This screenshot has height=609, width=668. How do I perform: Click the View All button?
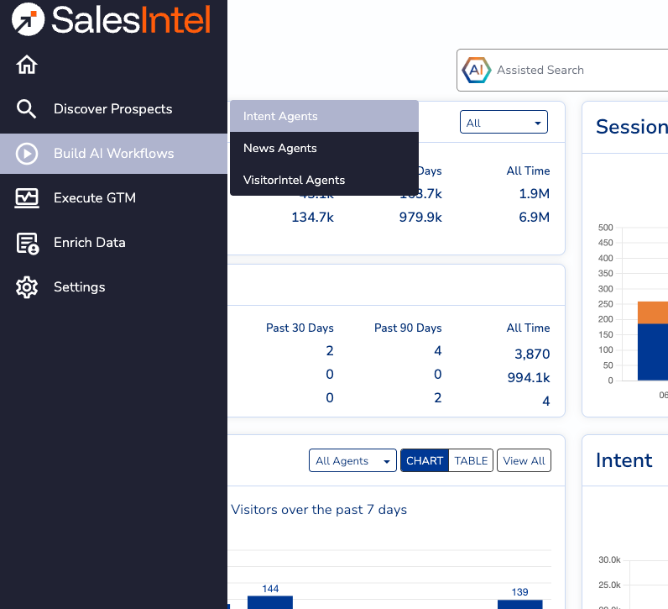point(524,460)
